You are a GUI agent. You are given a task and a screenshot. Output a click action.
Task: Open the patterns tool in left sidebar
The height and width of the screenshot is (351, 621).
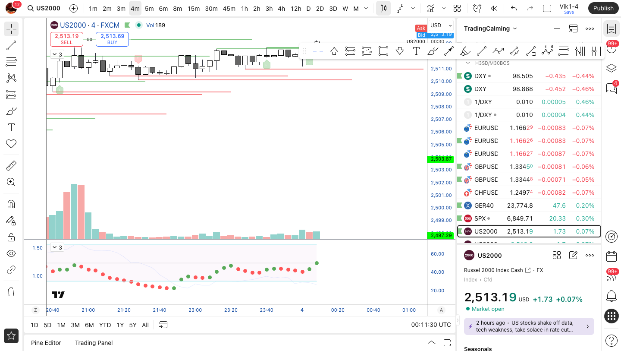(11, 78)
